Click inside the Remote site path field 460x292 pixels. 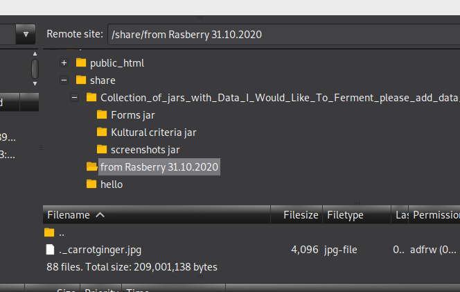[283, 35]
